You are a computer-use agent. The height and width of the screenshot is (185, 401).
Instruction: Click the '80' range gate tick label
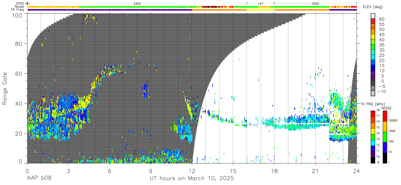19,43
